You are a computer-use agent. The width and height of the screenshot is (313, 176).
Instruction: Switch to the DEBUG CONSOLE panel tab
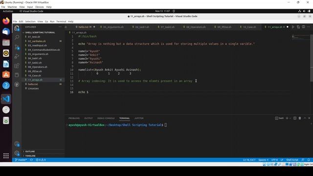[106, 118]
